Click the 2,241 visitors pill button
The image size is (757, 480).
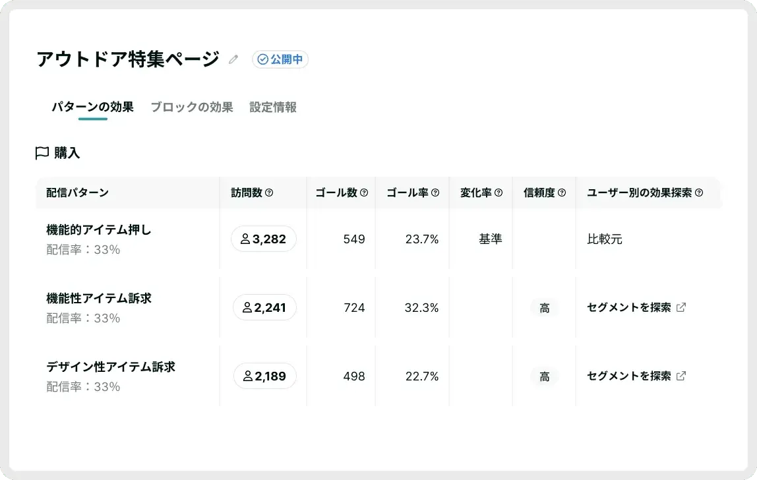coord(264,307)
